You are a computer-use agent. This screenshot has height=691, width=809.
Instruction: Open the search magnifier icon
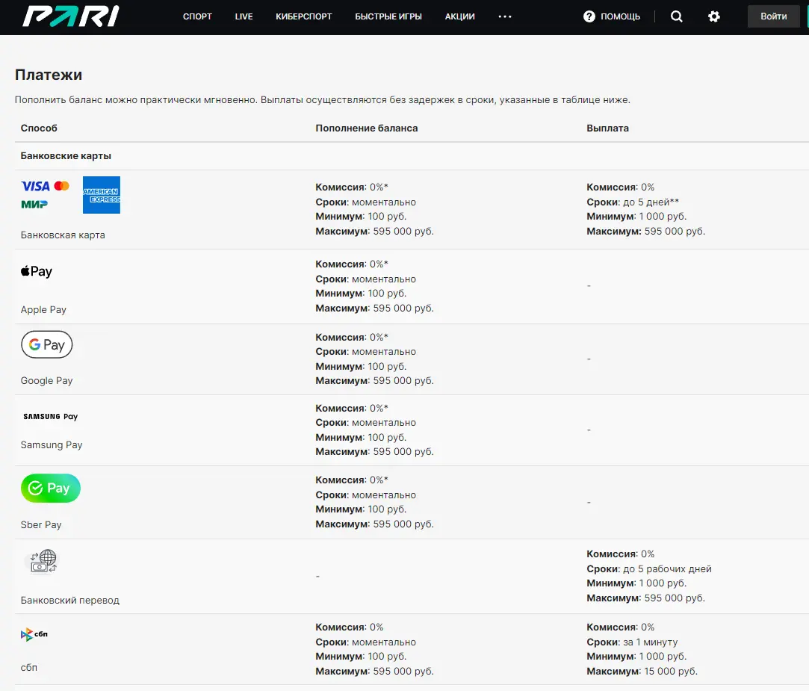[x=677, y=16]
